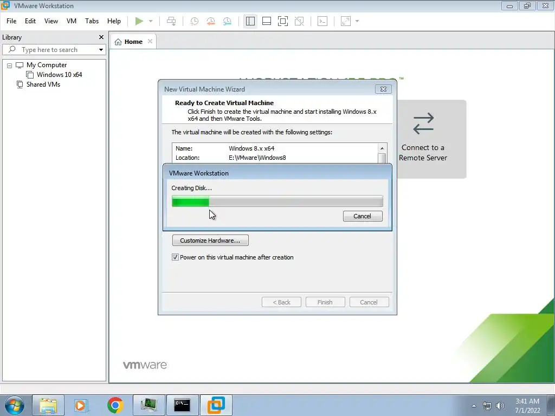The image size is (555, 416).
Task: Open the VM menu
Action: click(x=72, y=21)
